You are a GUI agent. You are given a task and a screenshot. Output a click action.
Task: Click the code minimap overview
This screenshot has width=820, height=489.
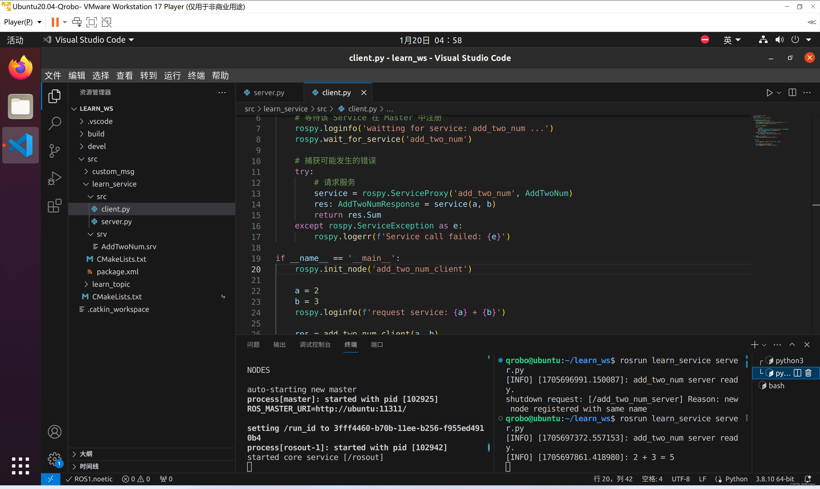point(771,130)
